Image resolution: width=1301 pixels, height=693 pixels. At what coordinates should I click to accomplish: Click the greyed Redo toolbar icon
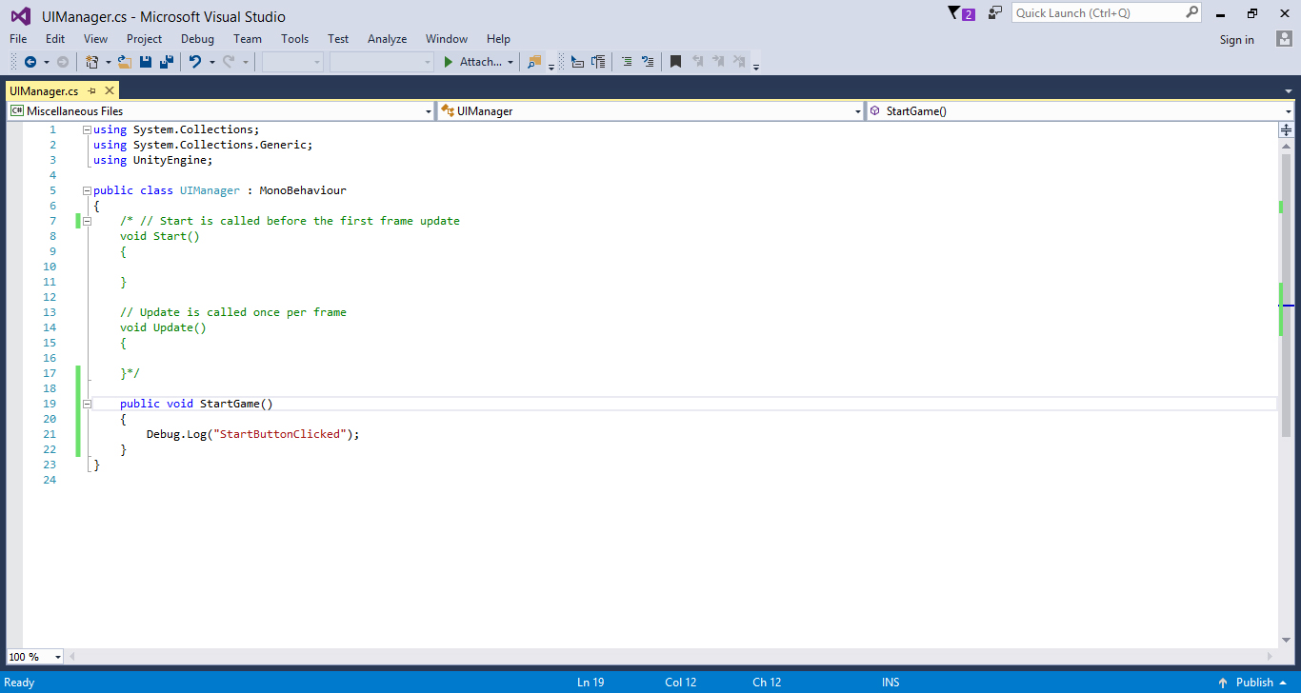(229, 62)
